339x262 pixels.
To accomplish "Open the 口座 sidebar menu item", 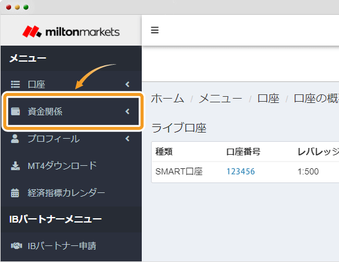I will pyautogui.click(x=71, y=84).
